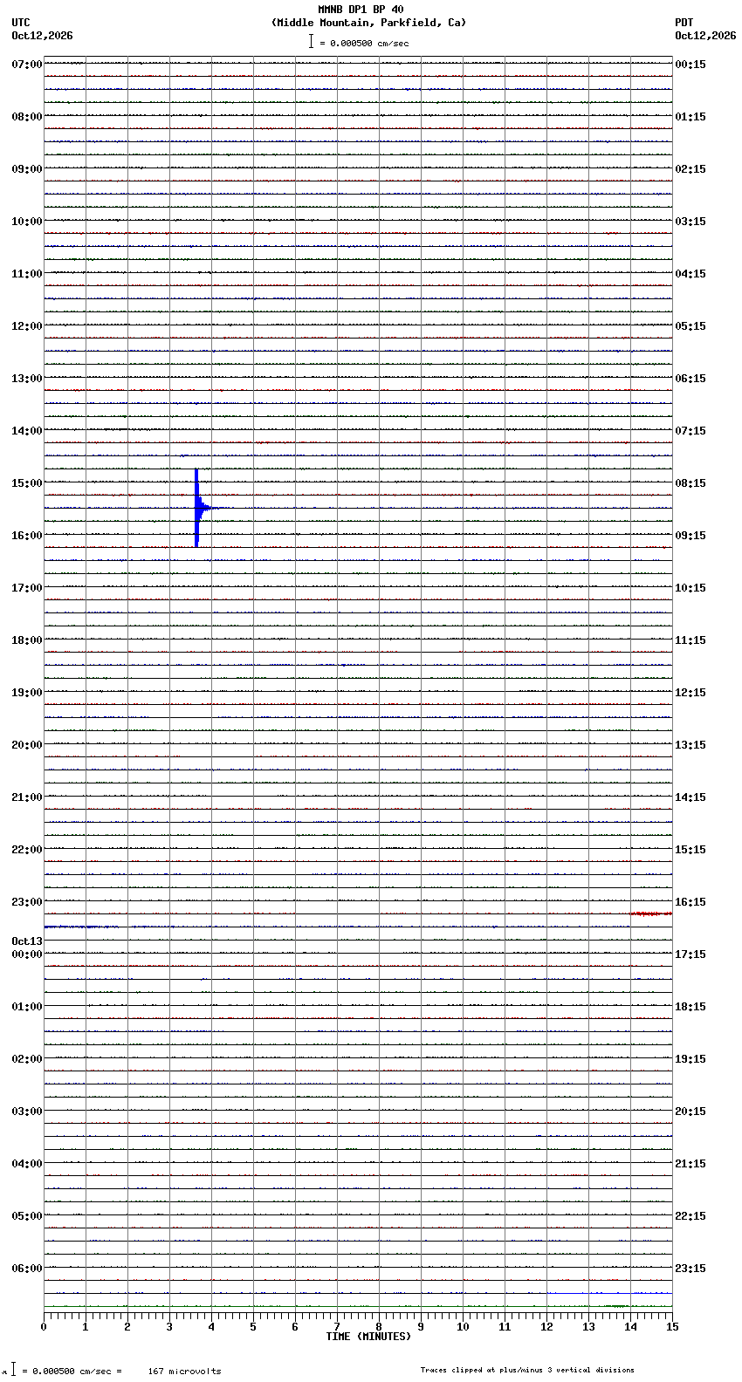Click the 05:15 PDT time label
This screenshot has width=742, height=1382.
(690, 326)
